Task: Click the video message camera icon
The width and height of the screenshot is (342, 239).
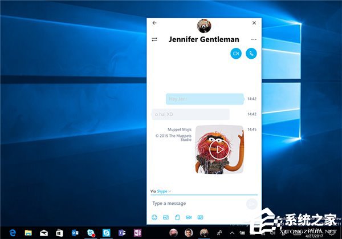Action: click(189, 217)
